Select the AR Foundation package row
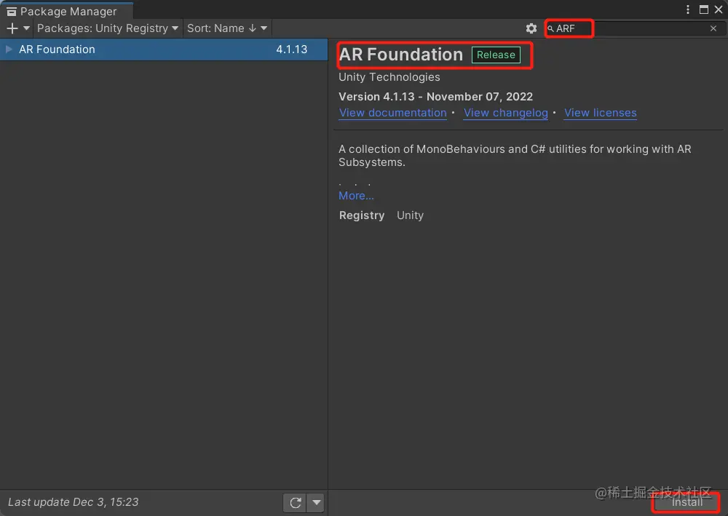The width and height of the screenshot is (728, 516). [x=164, y=49]
